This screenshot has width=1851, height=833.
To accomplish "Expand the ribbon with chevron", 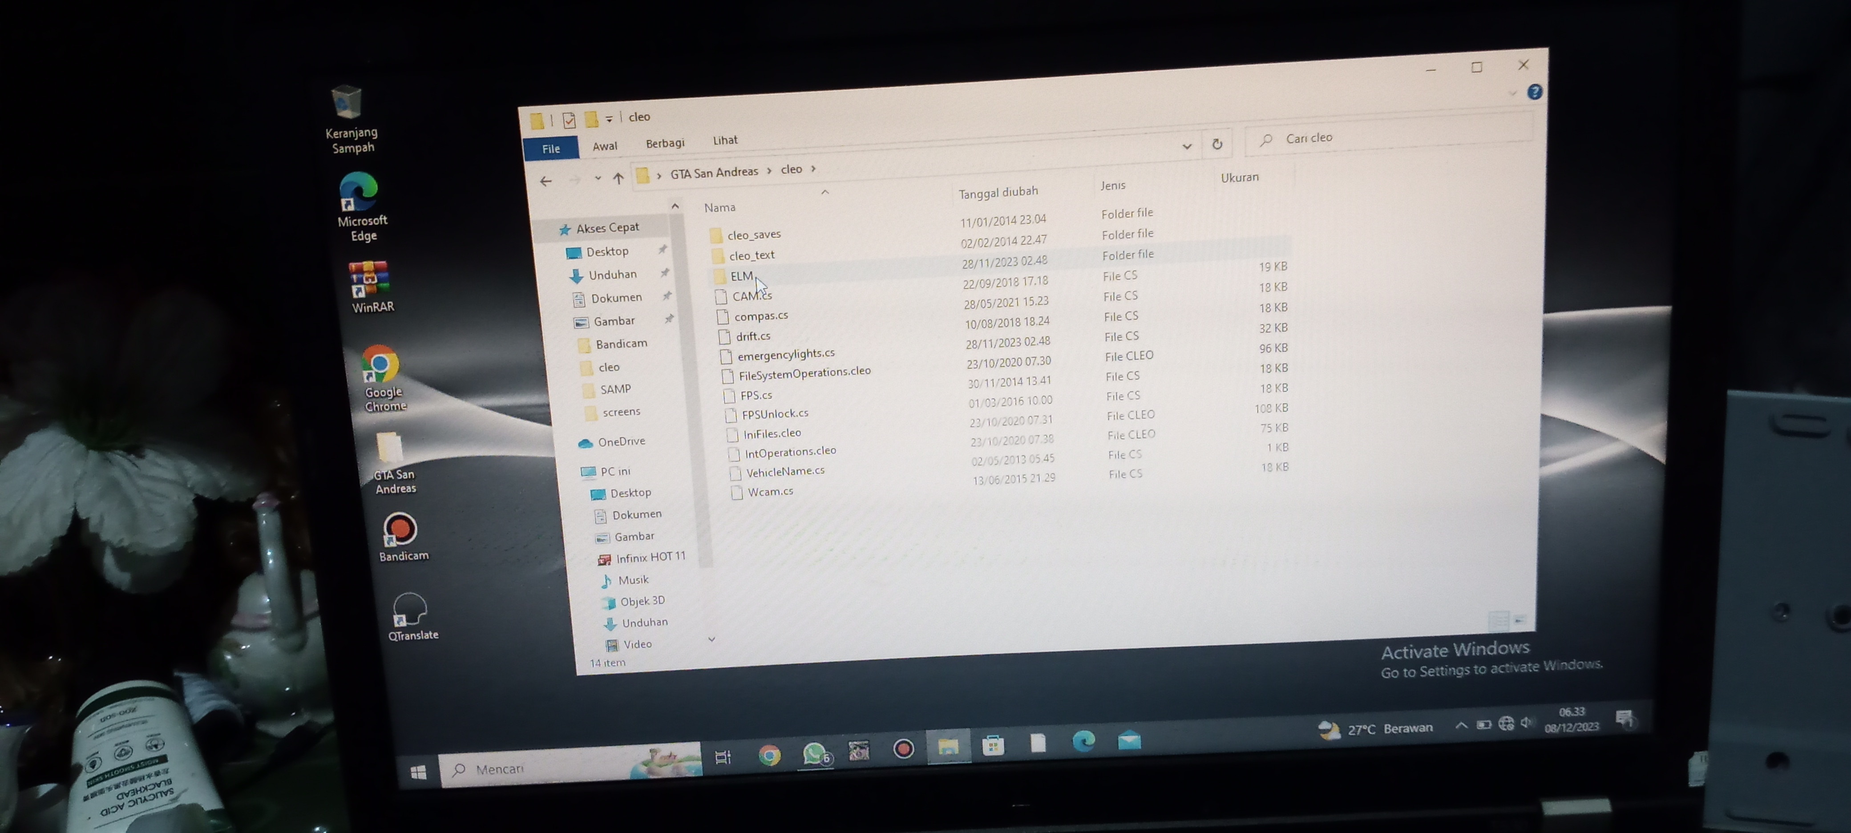I will [1512, 93].
